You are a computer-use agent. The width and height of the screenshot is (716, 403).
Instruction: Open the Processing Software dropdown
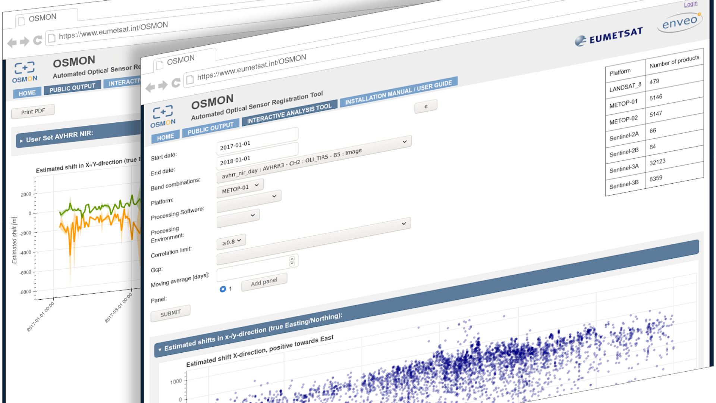(249, 201)
